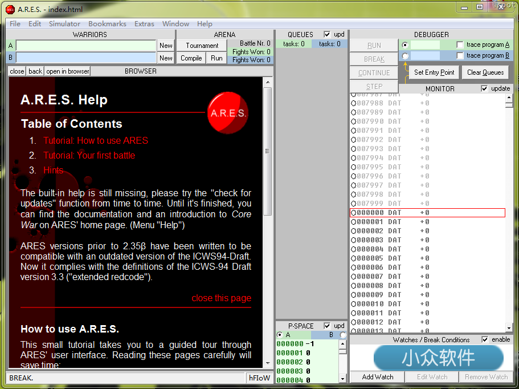Select P-SPACE B radio button
The width and height of the screenshot is (519, 389).
(343, 335)
